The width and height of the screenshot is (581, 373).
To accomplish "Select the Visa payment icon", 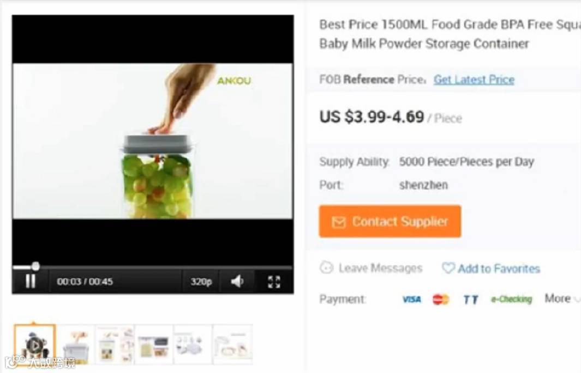I will coord(412,299).
